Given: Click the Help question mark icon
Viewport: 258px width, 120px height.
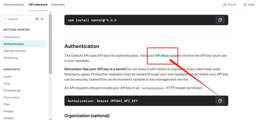Looking at the screenshot, I should point(245,5).
